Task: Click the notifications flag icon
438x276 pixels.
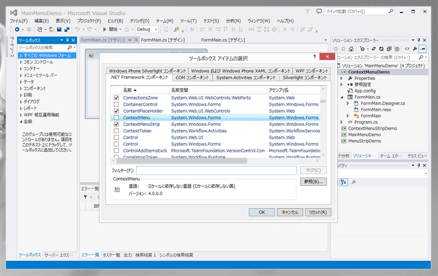Action: tap(308, 11)
